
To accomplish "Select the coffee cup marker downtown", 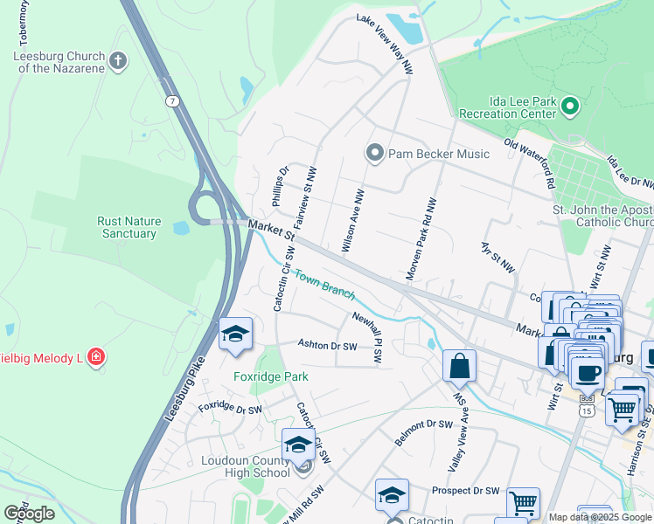I will 588,376.
